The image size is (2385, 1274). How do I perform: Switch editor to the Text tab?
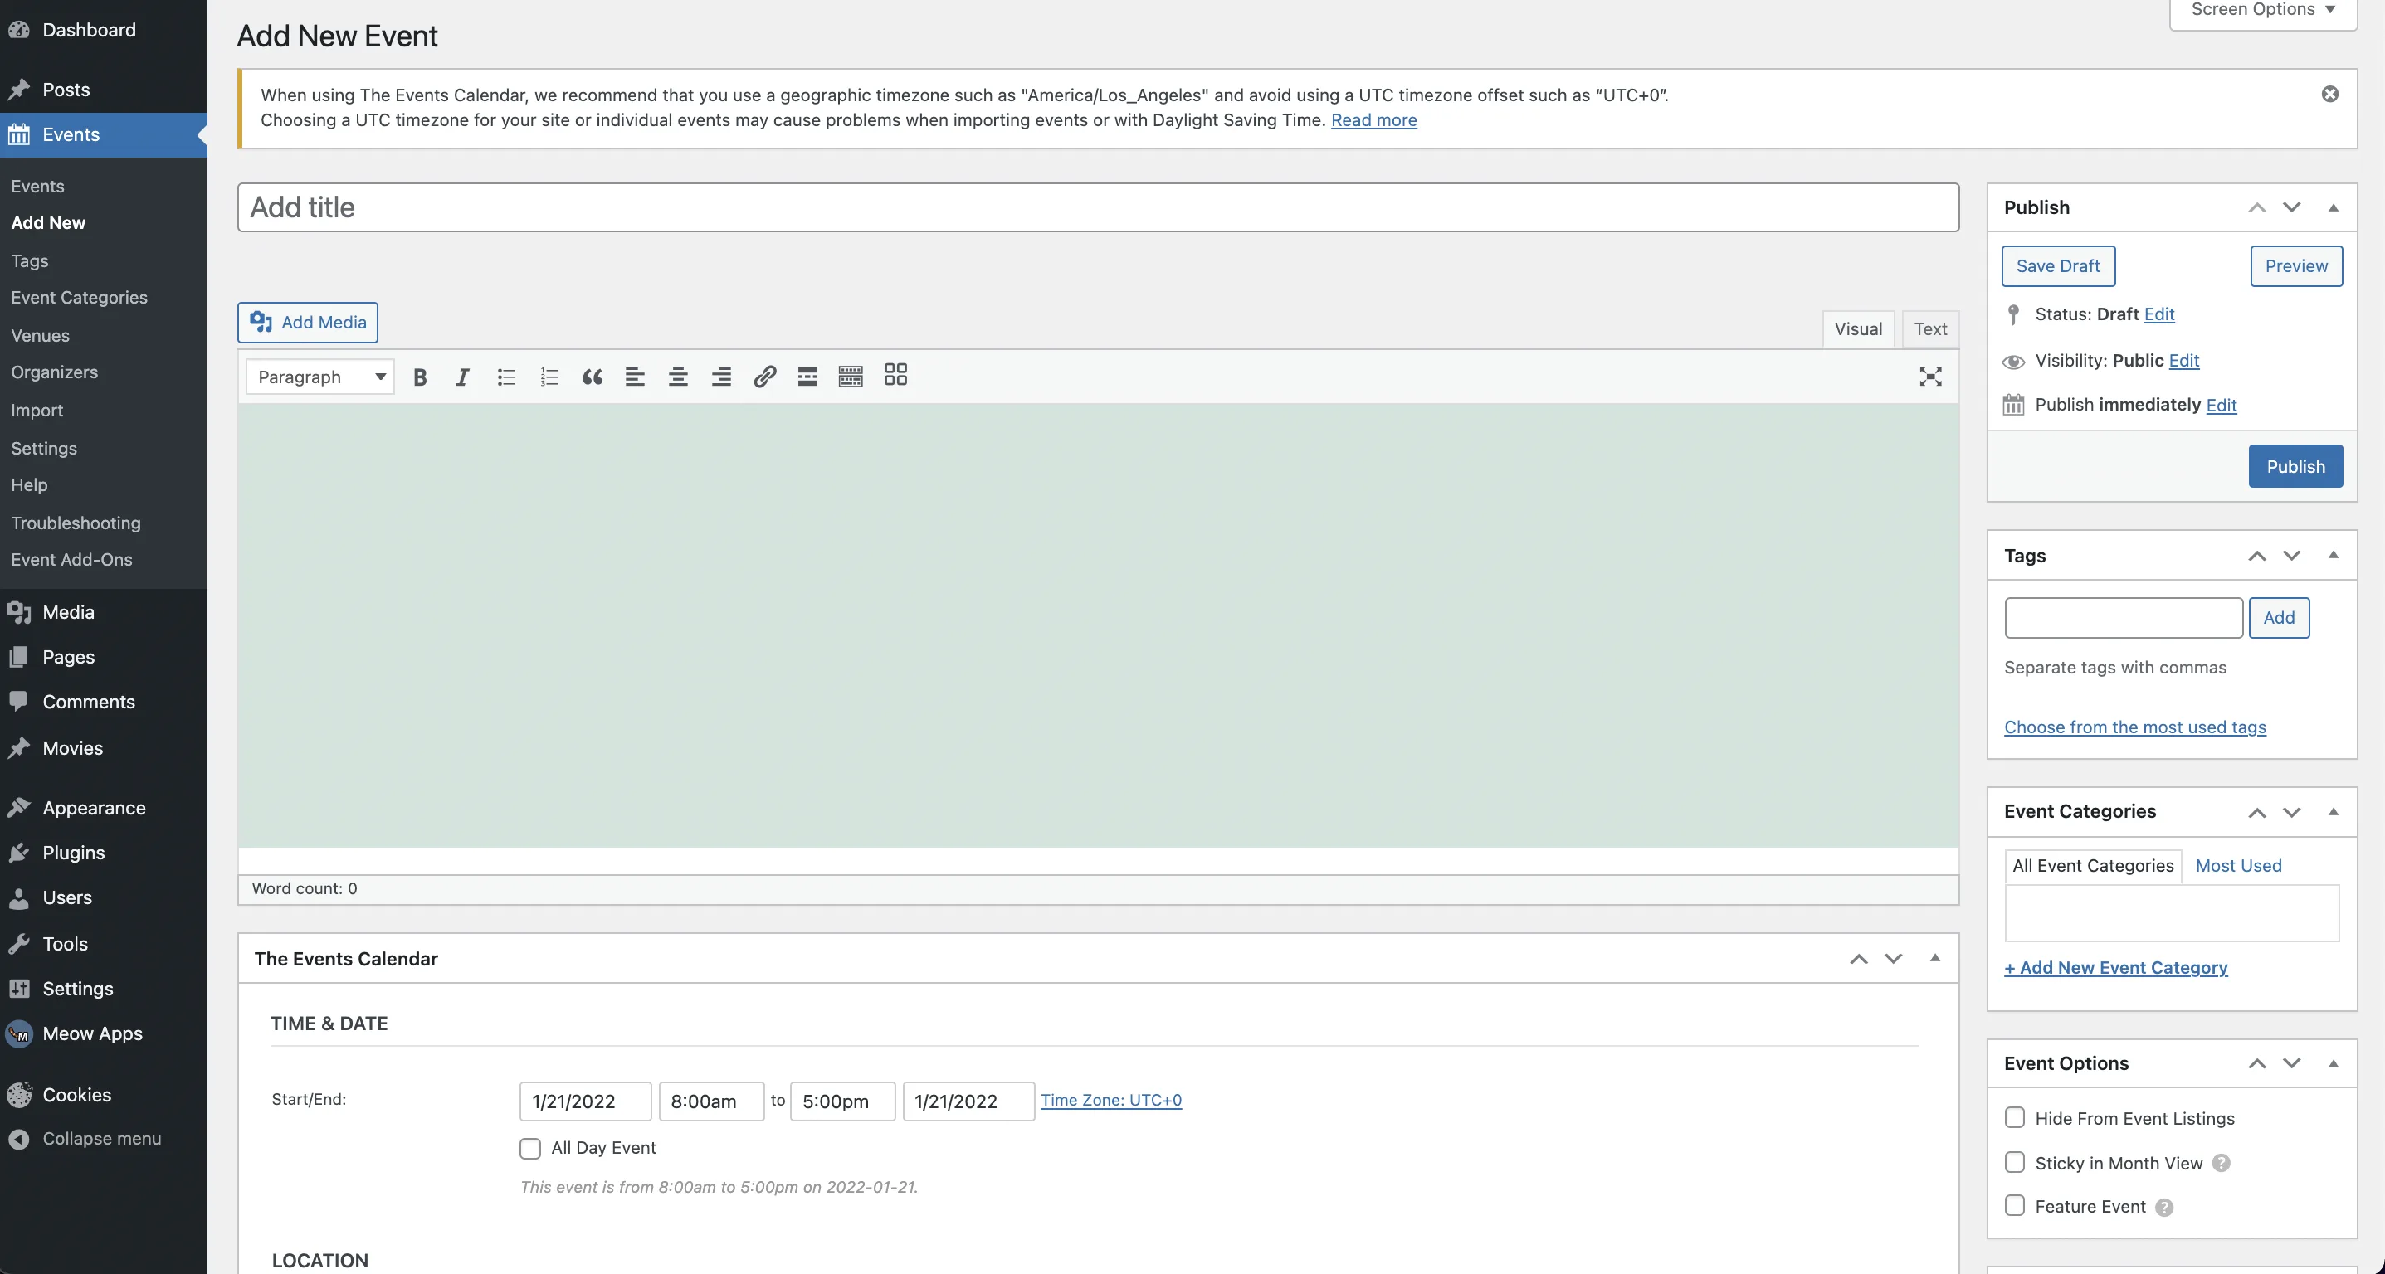click(1930, 329)
